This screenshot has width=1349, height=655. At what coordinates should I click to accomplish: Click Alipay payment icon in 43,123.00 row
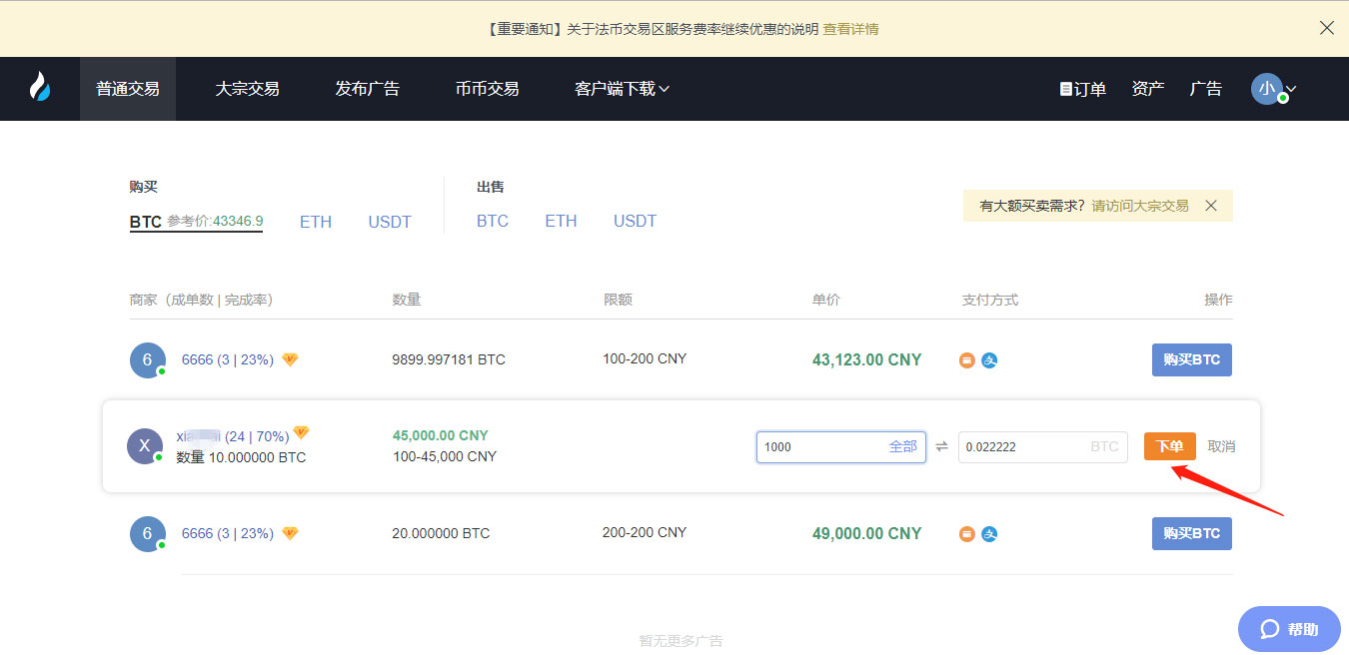989,360
